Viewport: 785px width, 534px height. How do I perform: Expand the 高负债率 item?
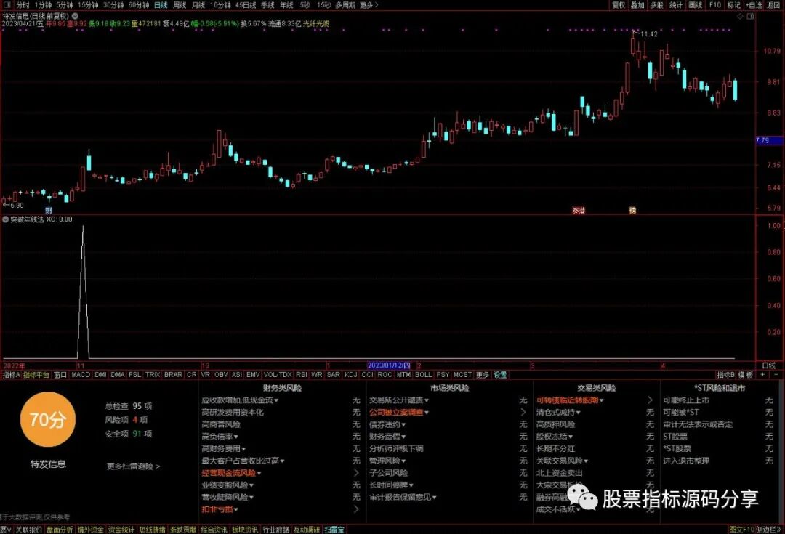coord(220,437)
